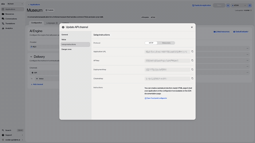Screen dimensions: 255x143
Task: Select HTTP protocol option
Action: (151, 43)
